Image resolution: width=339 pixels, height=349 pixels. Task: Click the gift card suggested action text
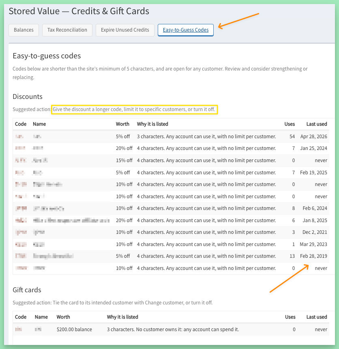(x=112, y=303)
